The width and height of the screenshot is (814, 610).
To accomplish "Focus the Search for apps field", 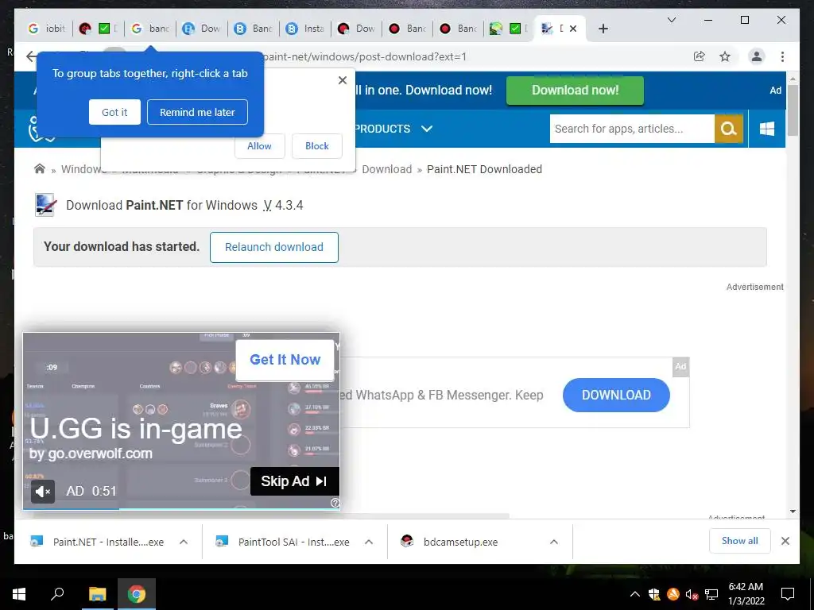I will pyautogui.click(x=632, y=129).
